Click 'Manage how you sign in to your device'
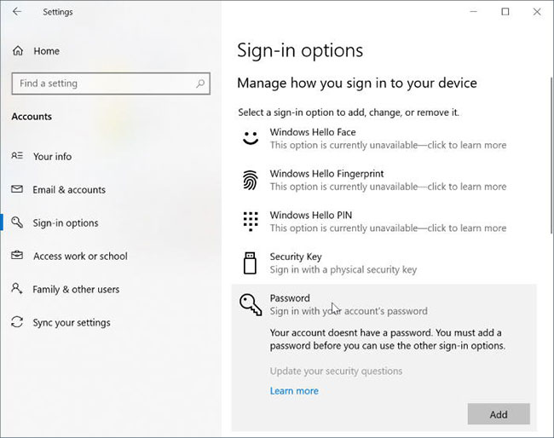The image size is (554, 438). click(357, 84)
